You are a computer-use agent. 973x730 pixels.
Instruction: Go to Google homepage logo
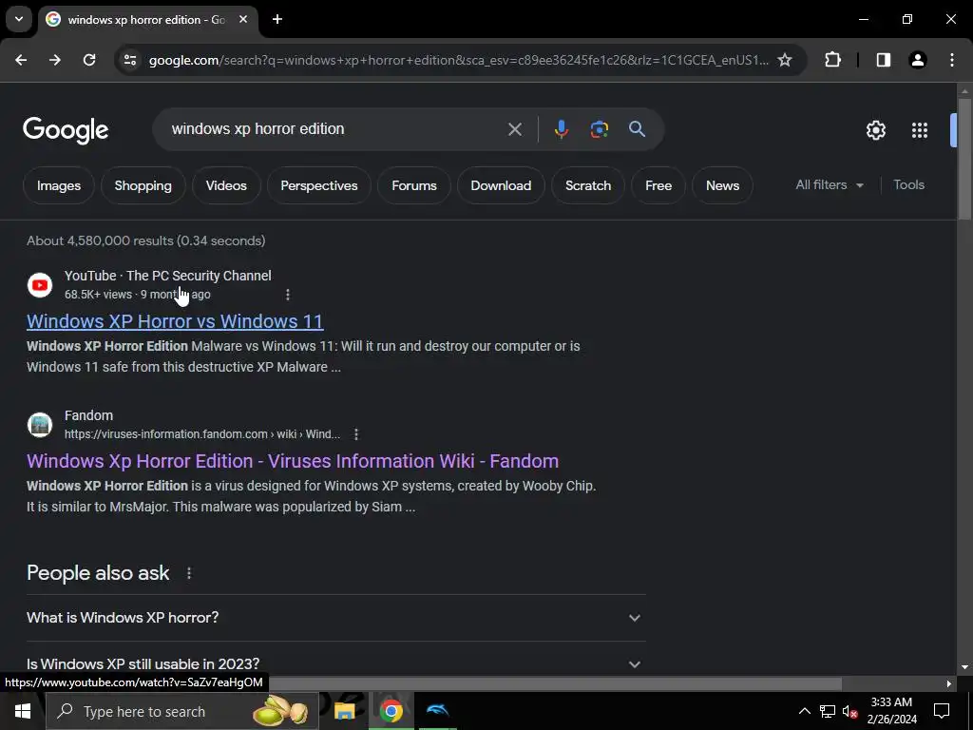tap(66, 130)
